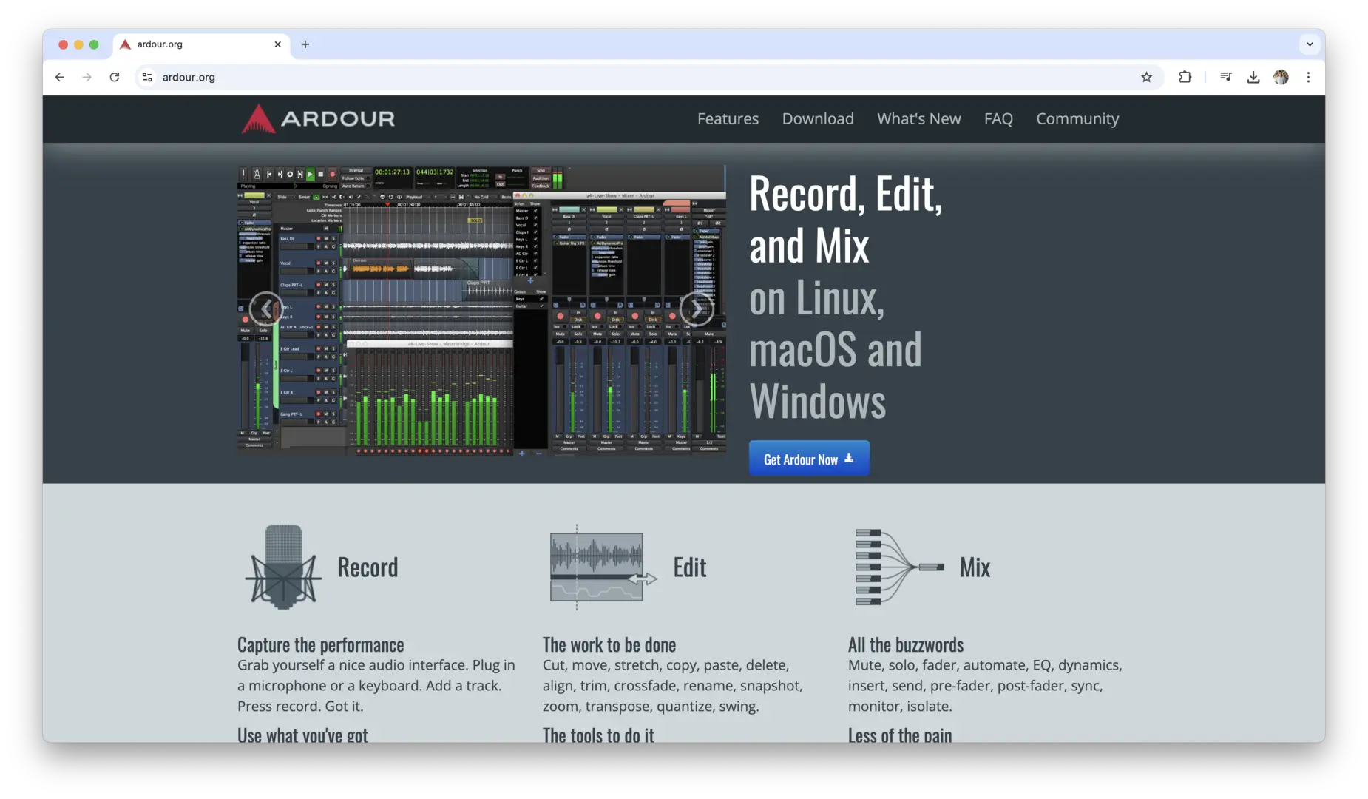Open What's New in the navigation

point(919,118)
